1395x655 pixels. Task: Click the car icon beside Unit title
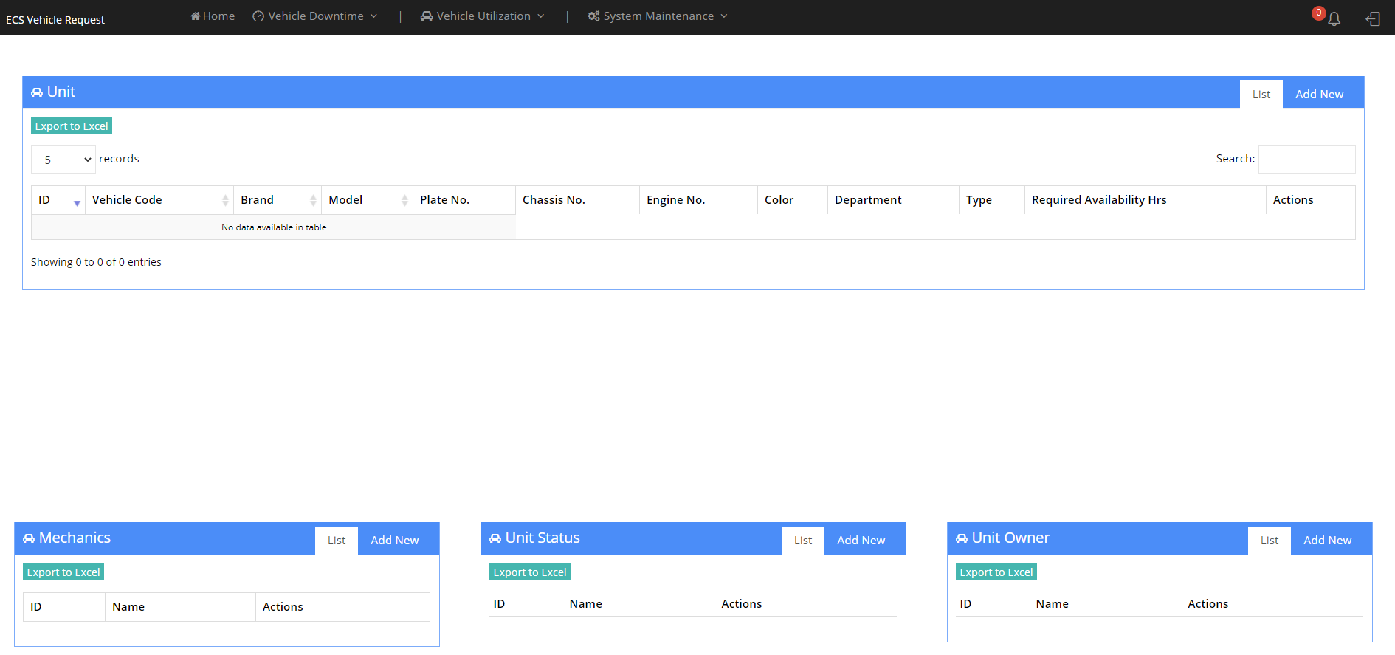click(37, 93)
